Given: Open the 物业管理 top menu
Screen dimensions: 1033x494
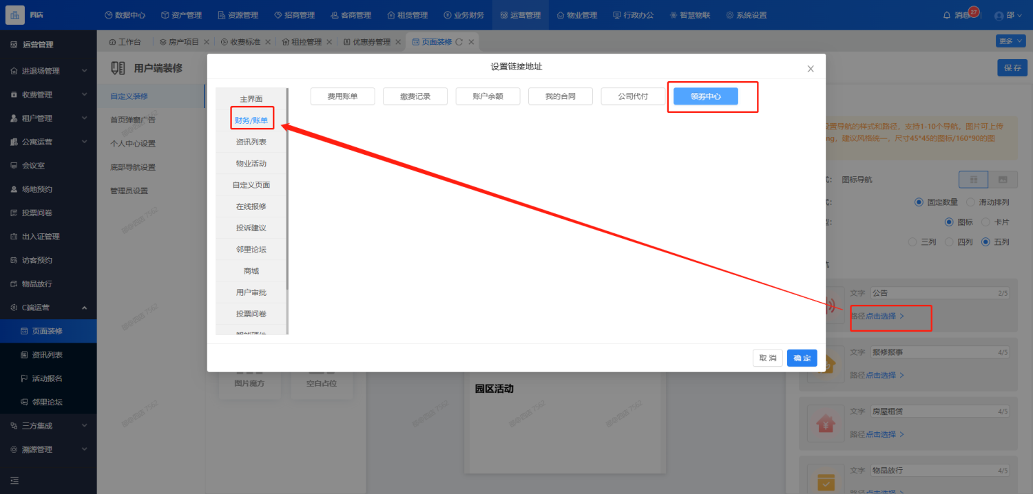Looking at the screenshot, I should click(577, 15).
